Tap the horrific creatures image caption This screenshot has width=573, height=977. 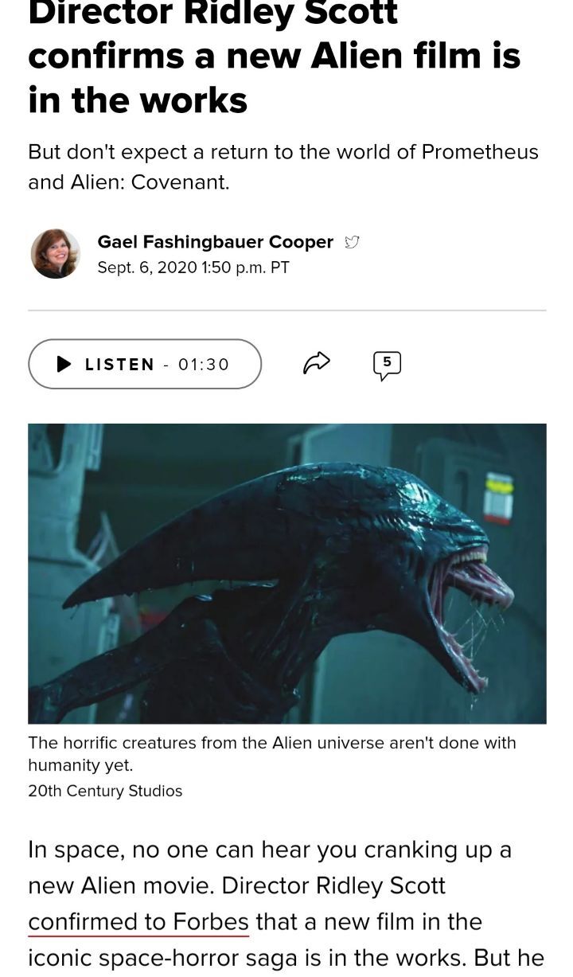(272, 753)
